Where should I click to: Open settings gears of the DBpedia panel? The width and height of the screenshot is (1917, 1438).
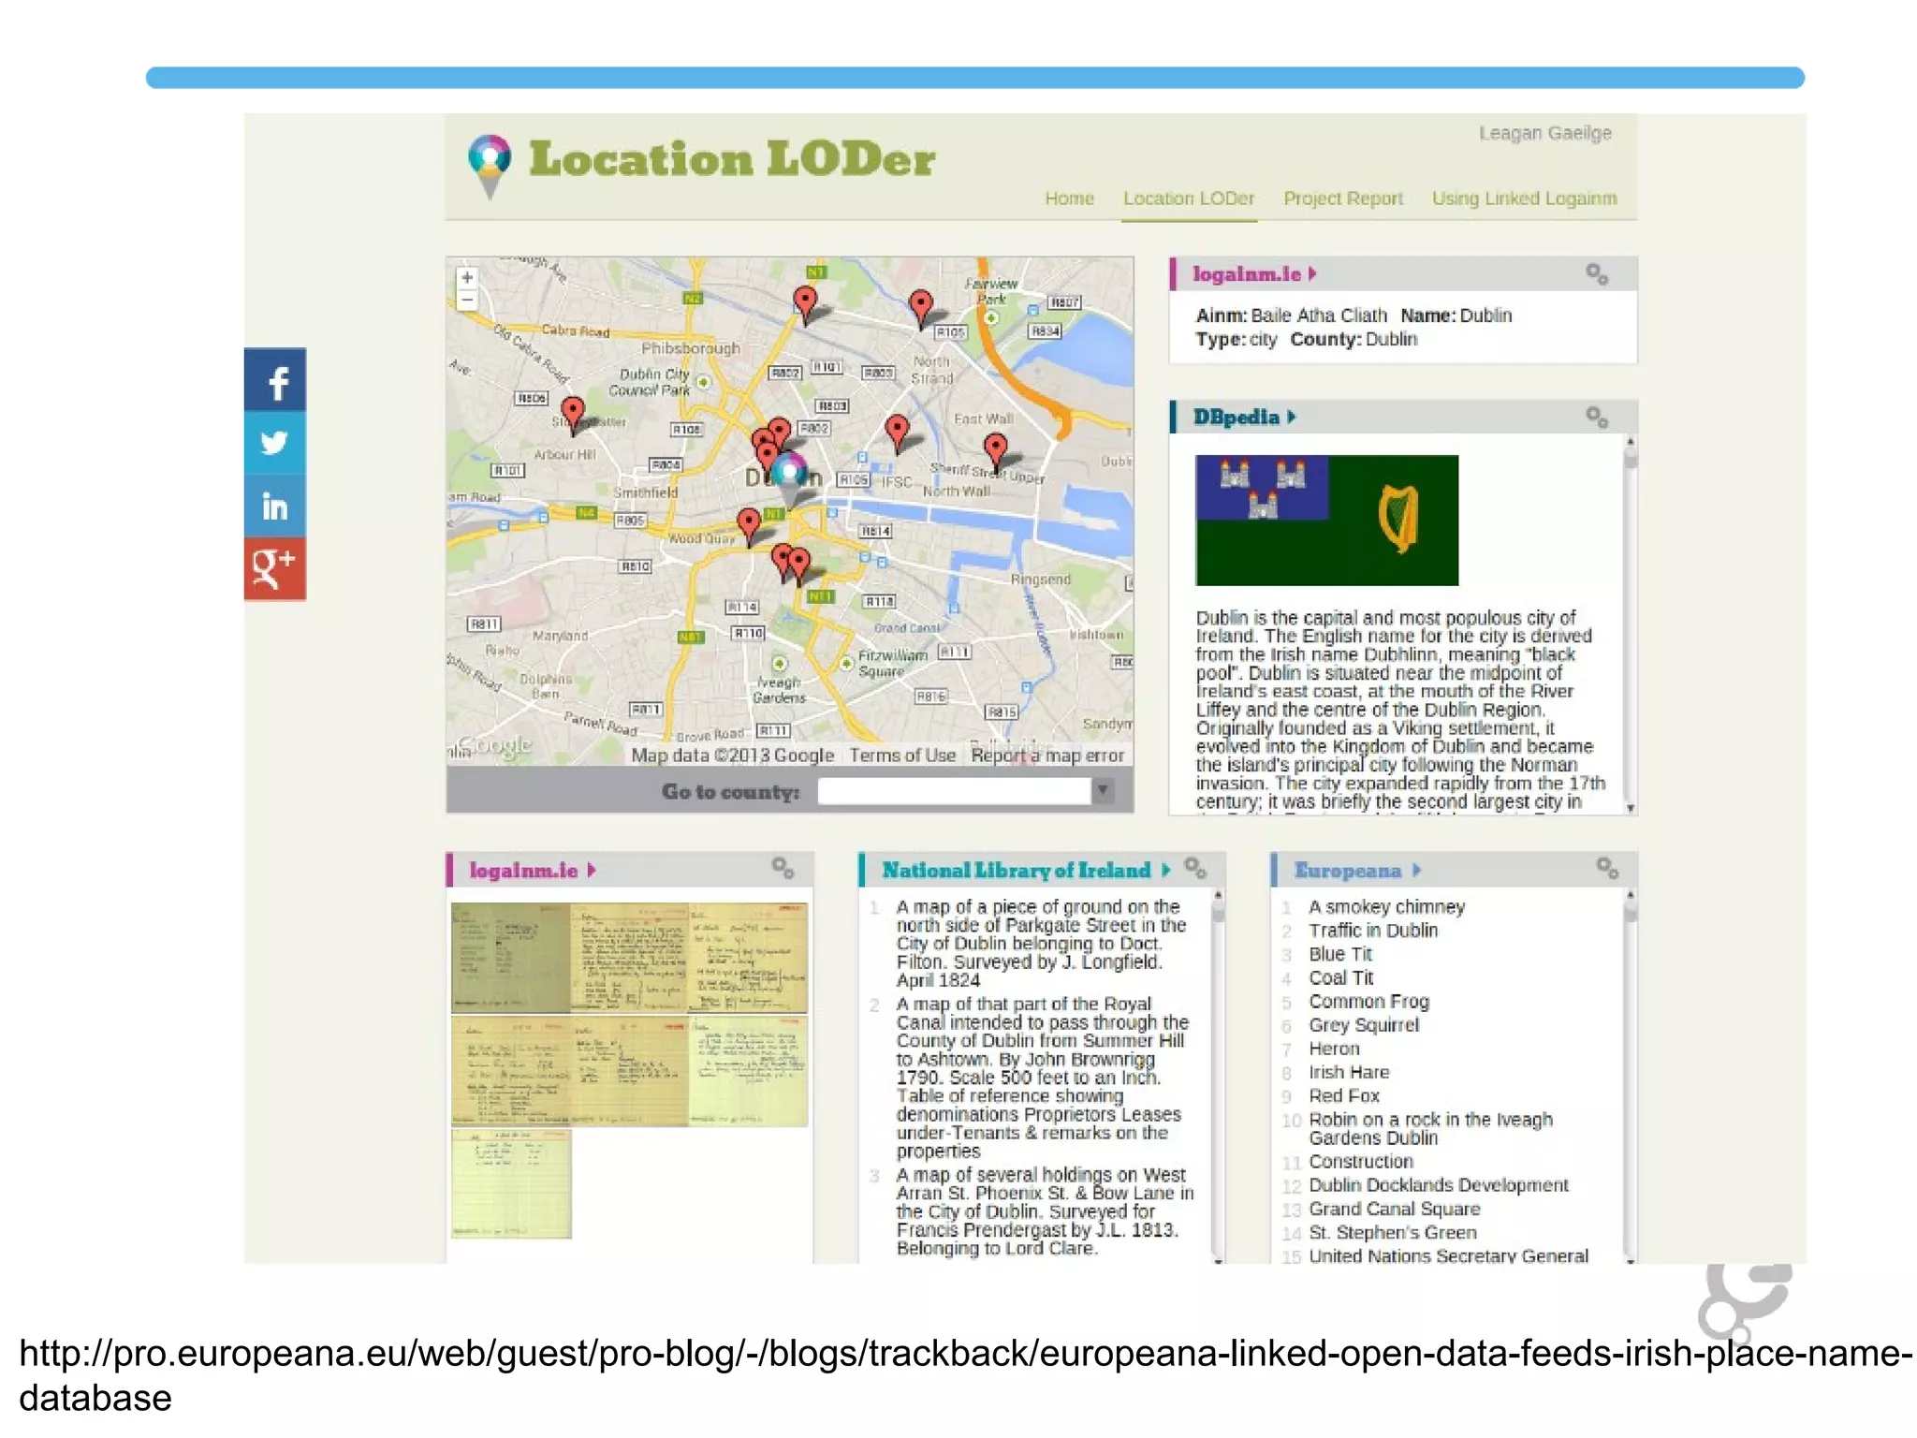click(x=1597, y=417)
